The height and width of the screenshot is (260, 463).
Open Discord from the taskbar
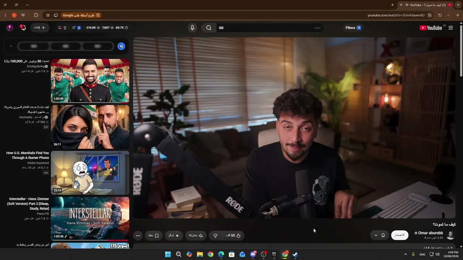[x=253, y=254]
